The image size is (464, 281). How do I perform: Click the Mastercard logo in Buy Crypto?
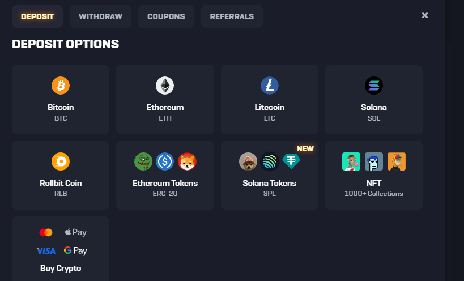click(46, 232)
